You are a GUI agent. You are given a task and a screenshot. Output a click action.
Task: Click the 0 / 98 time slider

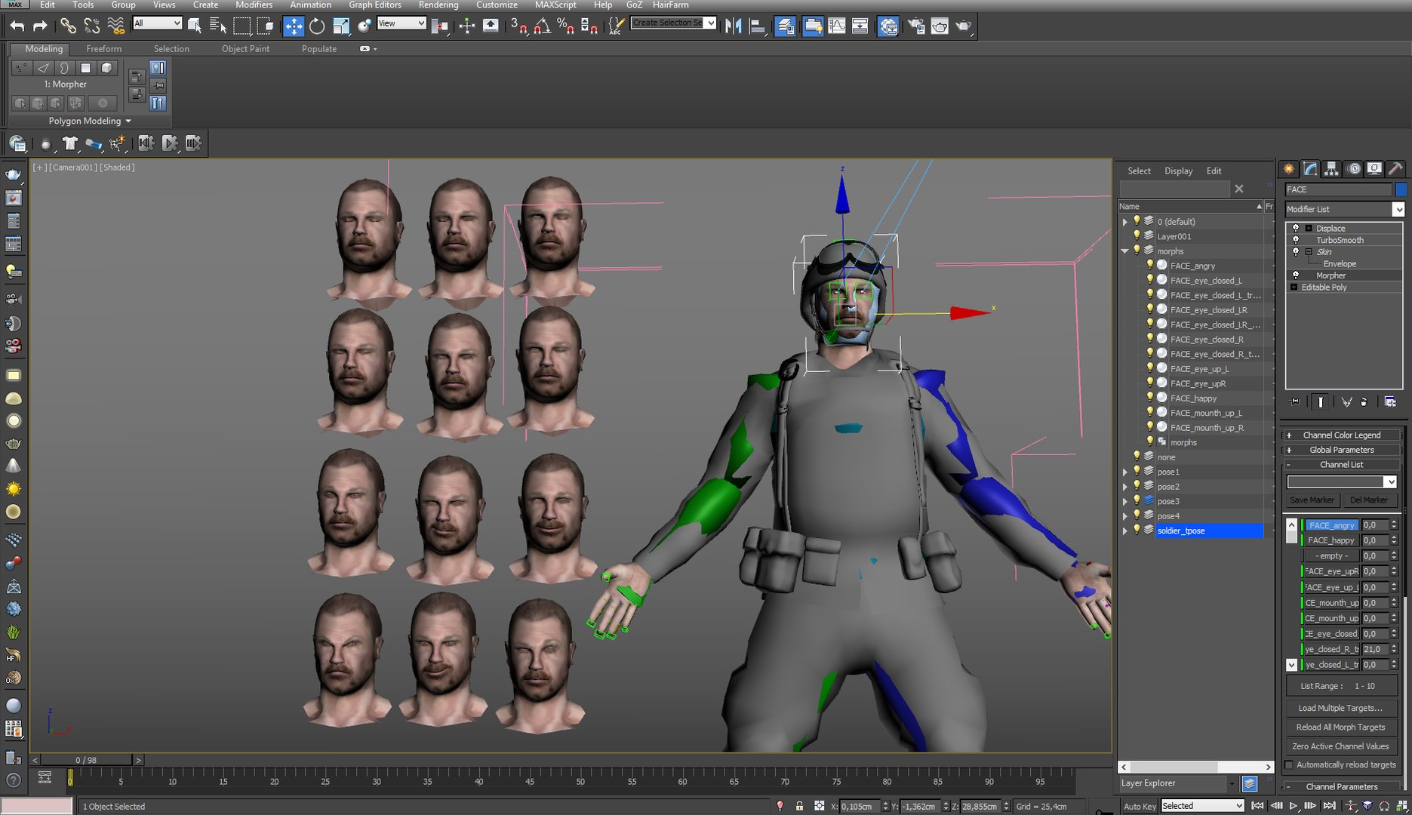86,760
